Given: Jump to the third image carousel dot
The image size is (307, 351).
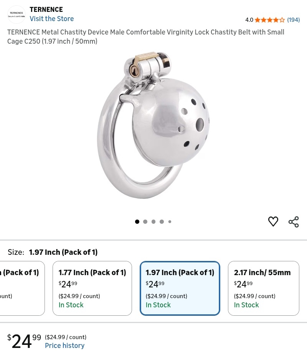Looking at the screenshot, I should [x=153, y=221].
